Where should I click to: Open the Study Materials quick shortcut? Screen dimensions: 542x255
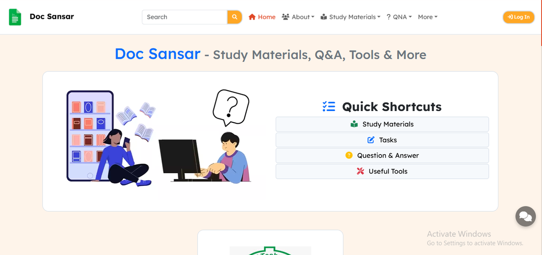(x=382, y=124)
